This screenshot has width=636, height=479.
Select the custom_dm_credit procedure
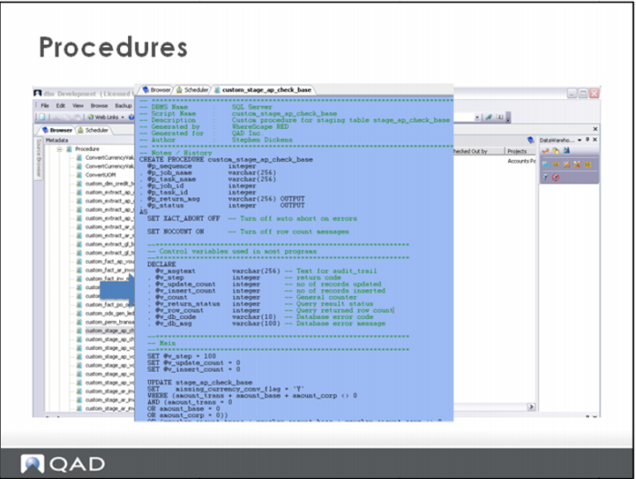(110, 184)
